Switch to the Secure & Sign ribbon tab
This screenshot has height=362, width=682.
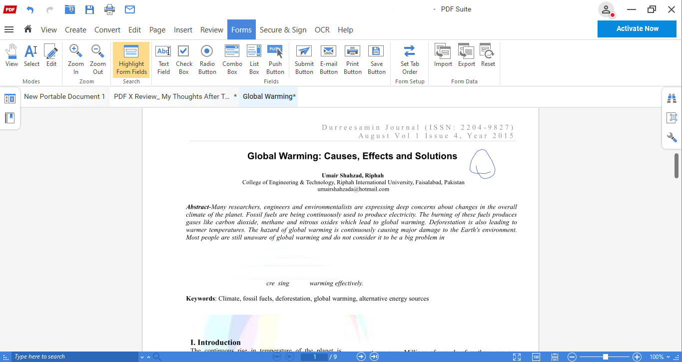pos(283,29)
